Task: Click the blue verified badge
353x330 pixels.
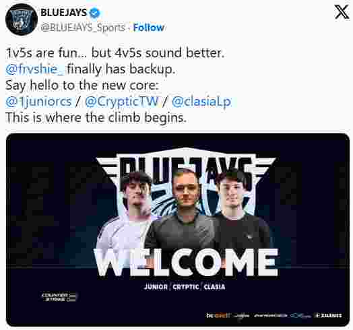Action: (x=95, y=13)
